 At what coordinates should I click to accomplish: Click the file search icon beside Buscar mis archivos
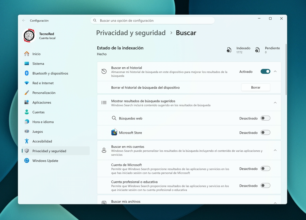pos(104,203)
